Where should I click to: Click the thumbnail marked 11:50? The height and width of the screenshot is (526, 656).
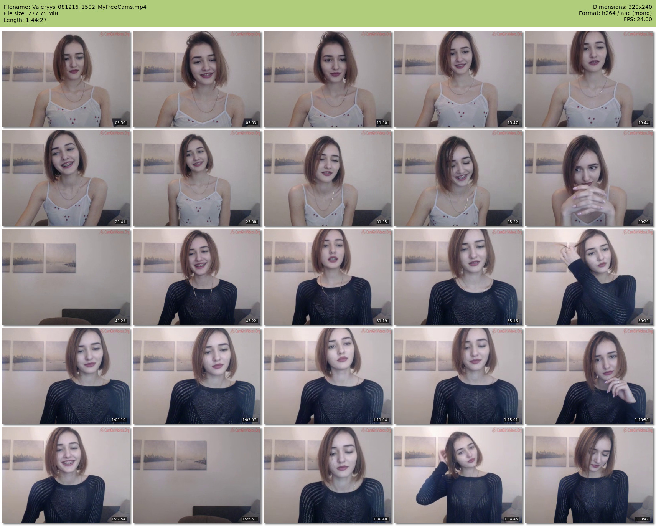pos(328,79)
